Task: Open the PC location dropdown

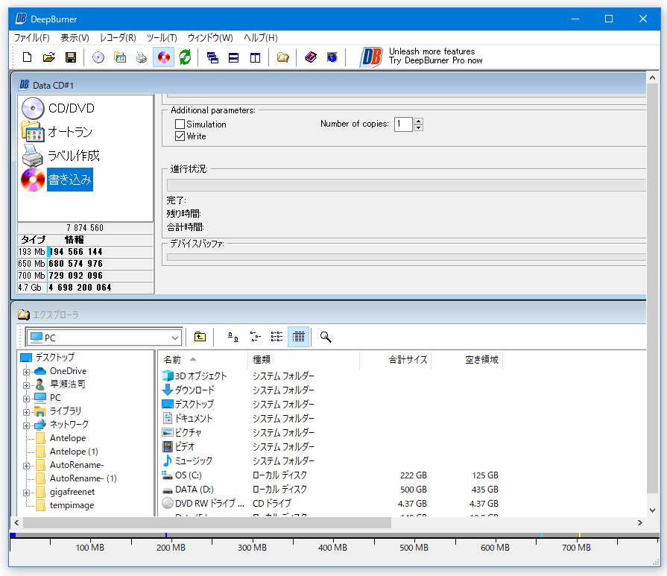Action: pyautogui.click(x=175, y=338)
